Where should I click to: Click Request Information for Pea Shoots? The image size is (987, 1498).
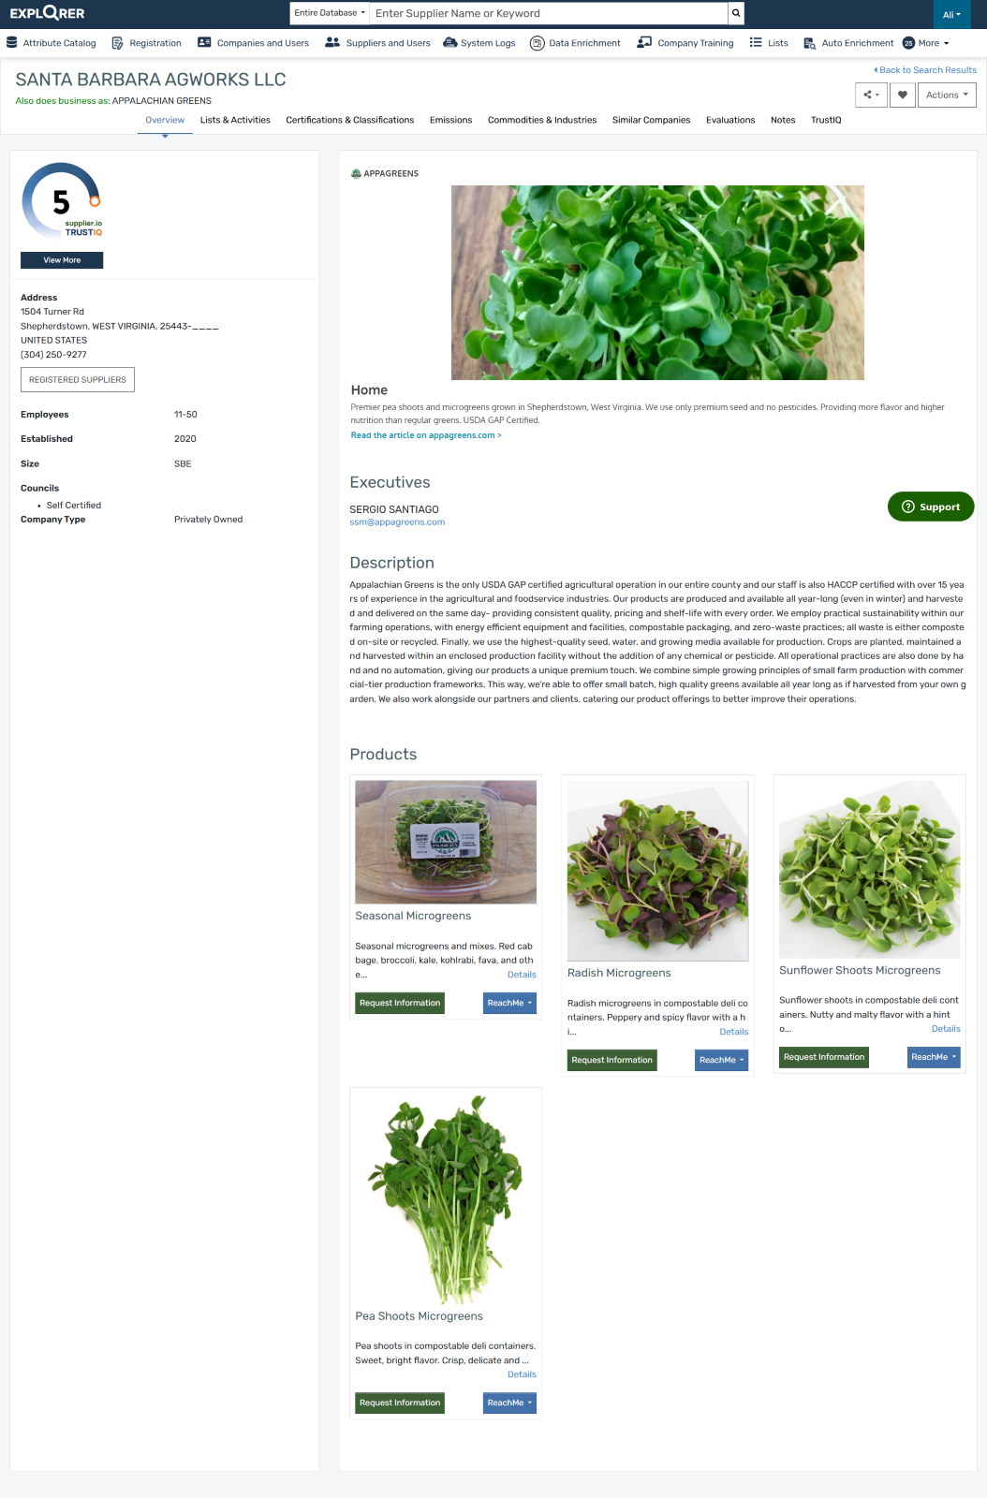pos(400,1403)
